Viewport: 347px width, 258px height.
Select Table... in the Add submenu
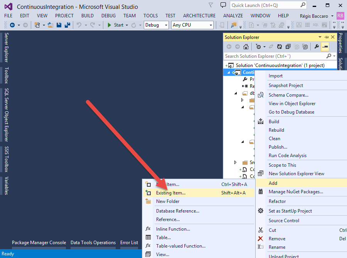tap(198, 238)
